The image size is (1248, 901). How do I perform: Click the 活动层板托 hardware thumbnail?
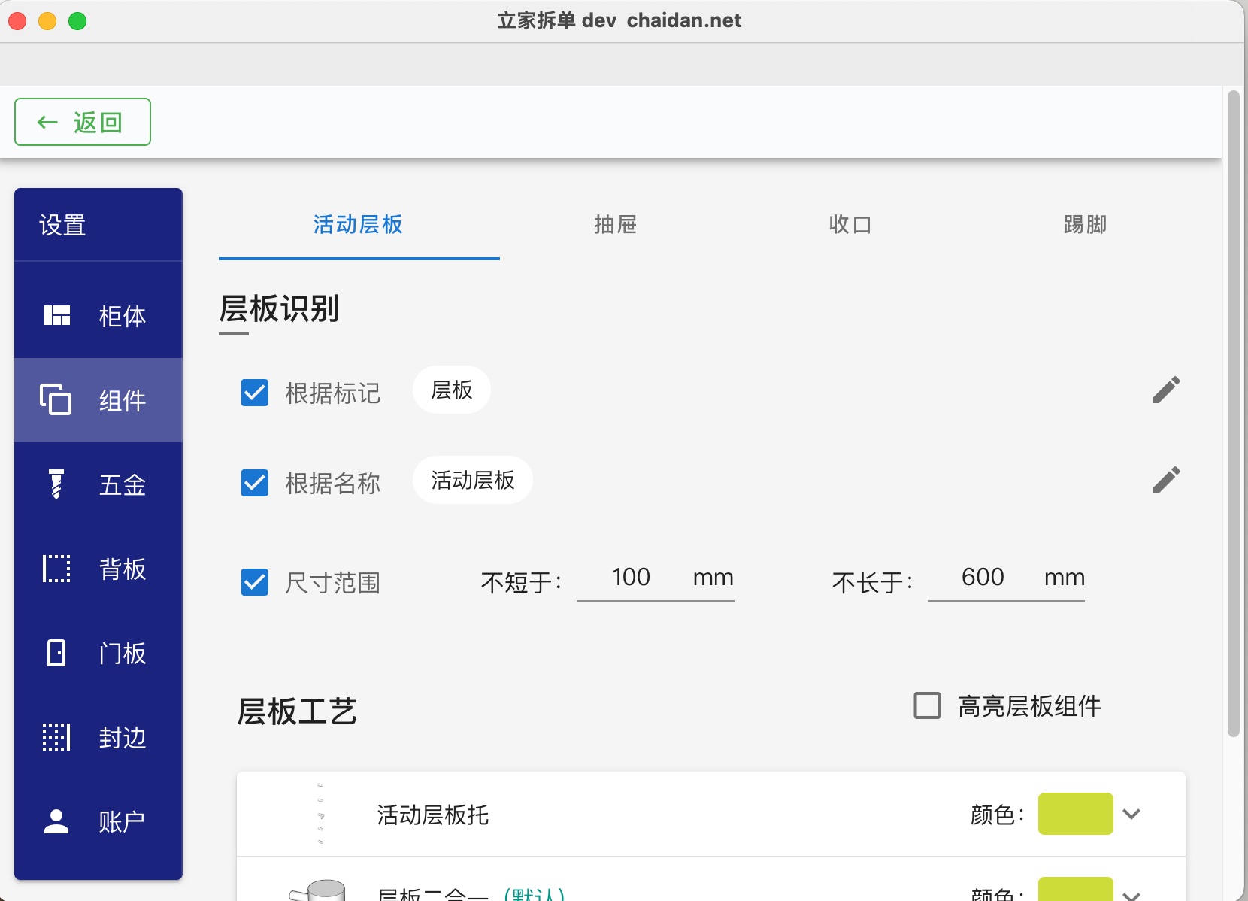point(321,815)
